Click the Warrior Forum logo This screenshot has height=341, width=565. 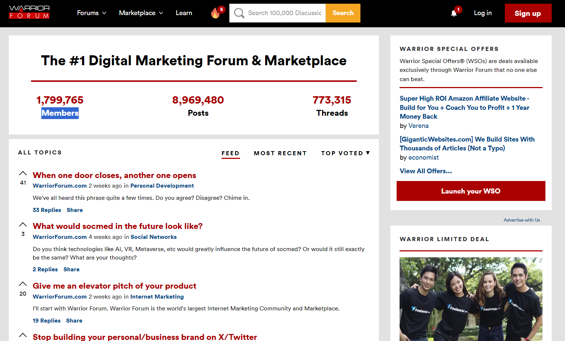pyautogui.click(x=29, y=12)
